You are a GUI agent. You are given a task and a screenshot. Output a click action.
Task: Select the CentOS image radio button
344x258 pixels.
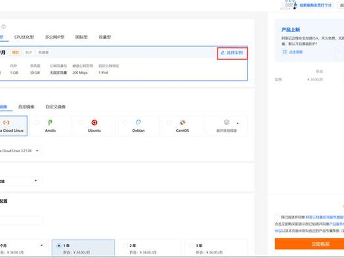point(169,122)
